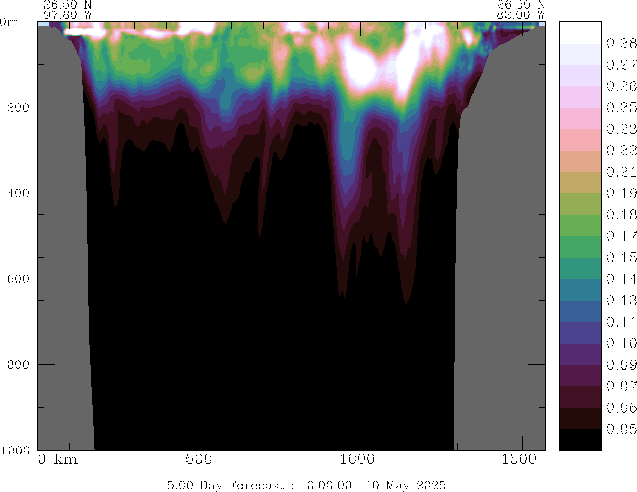
Task: Select the tan swatch between 0.19 and 0.21
Action: [580, 183]
